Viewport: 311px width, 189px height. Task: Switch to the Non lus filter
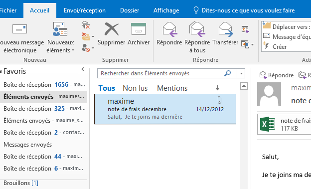135,88
